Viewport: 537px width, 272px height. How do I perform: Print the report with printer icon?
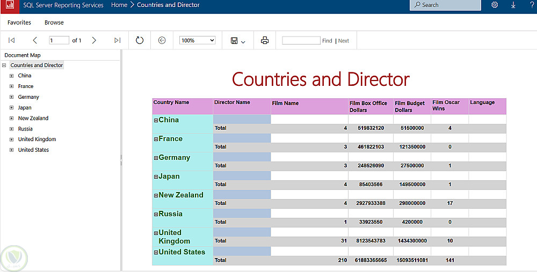tap(264, 40)
